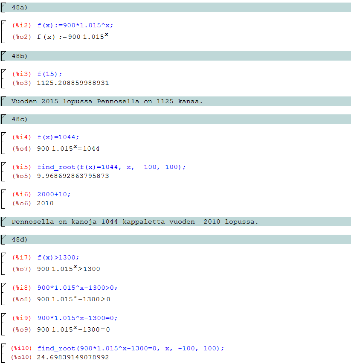
Task: Click input find_root(900*1.015^x-1300=0, x, -100, 100);
Action: 131,349
